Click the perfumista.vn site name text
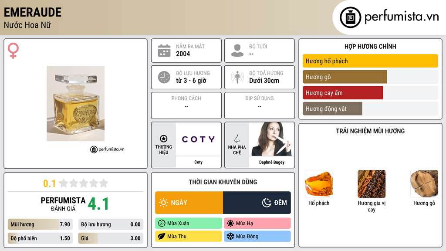446x251 pixels. point(402,17)
